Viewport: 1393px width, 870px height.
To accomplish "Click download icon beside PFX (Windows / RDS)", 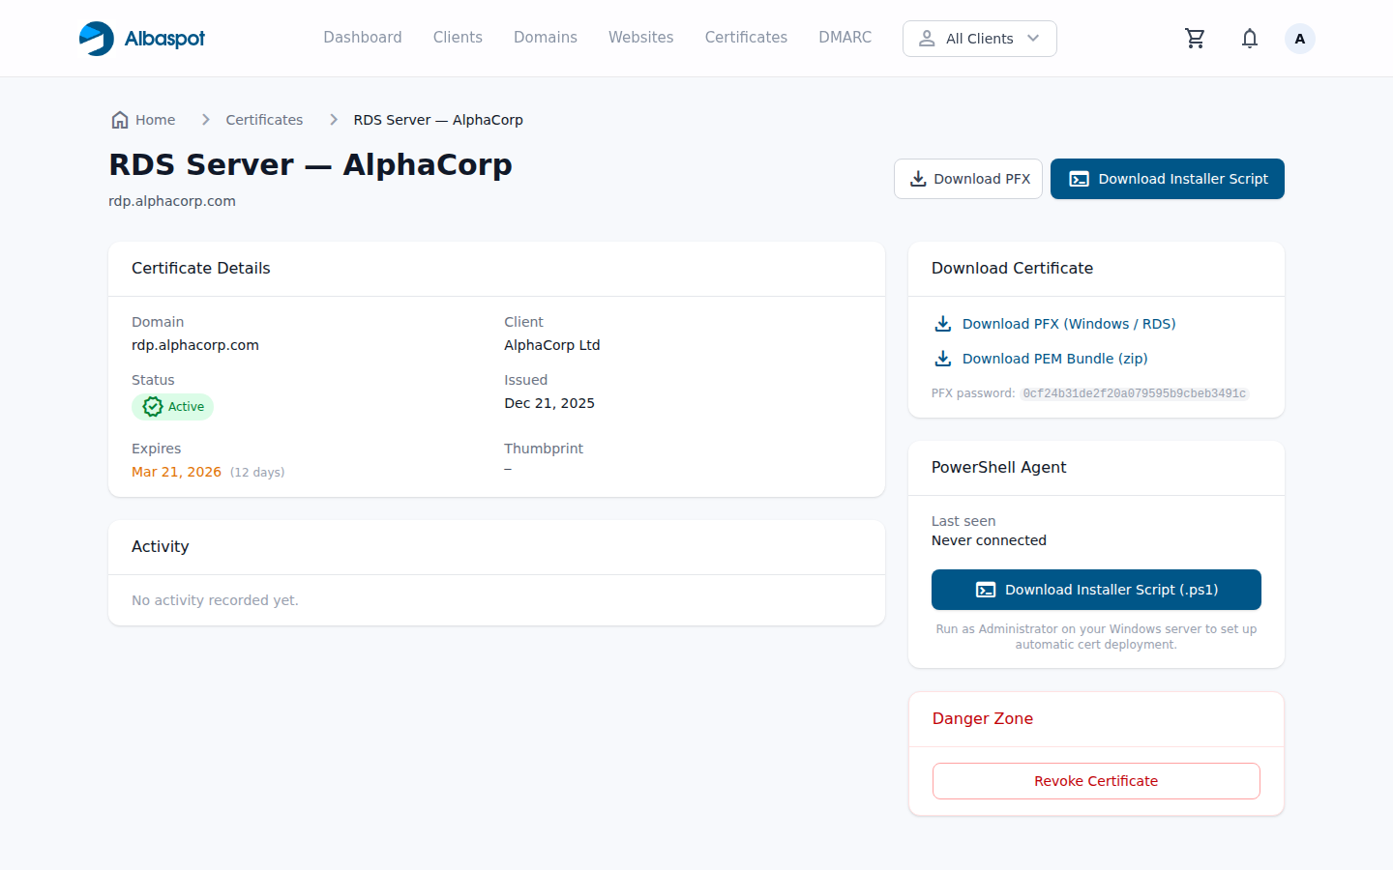I will click(942, 324).
